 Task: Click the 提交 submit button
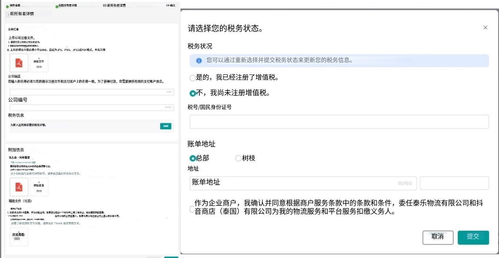pyautogui.click(x=473, y=238)
